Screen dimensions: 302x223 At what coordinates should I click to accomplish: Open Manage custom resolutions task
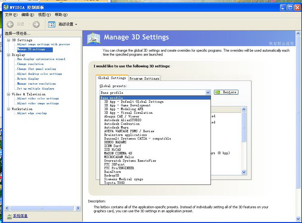36,84
